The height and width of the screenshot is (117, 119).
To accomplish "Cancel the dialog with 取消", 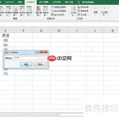I will pos(40,64).
